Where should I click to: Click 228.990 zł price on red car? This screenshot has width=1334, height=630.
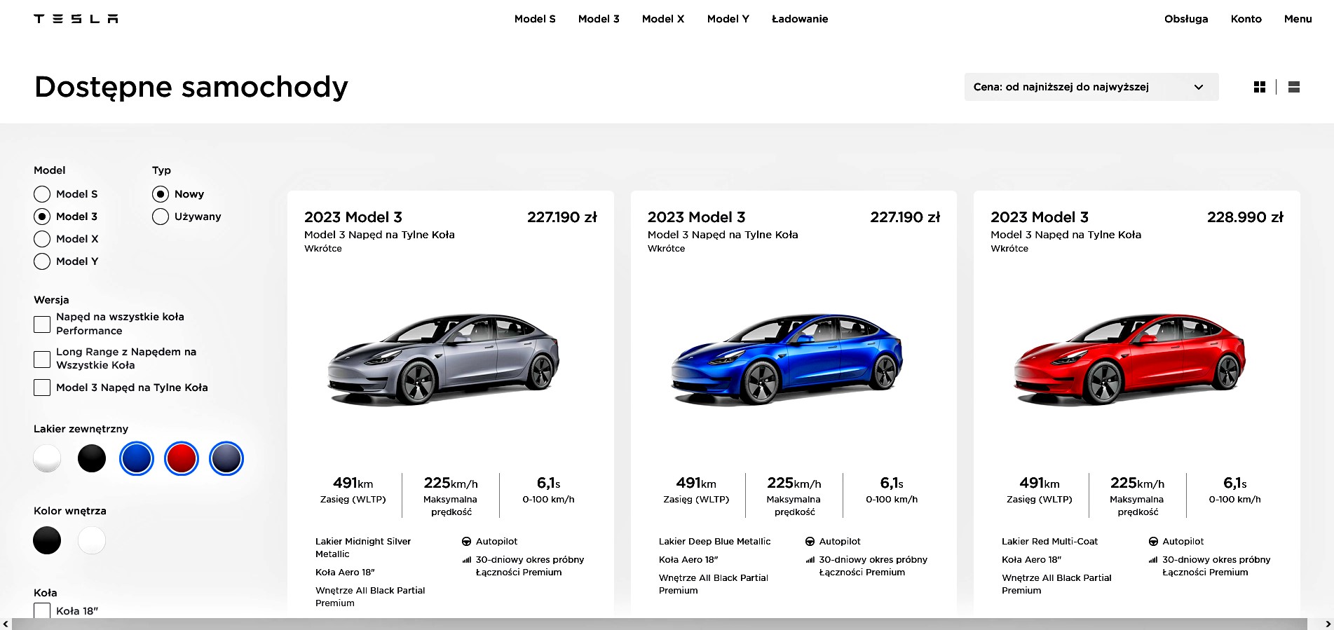[1245, 217]
